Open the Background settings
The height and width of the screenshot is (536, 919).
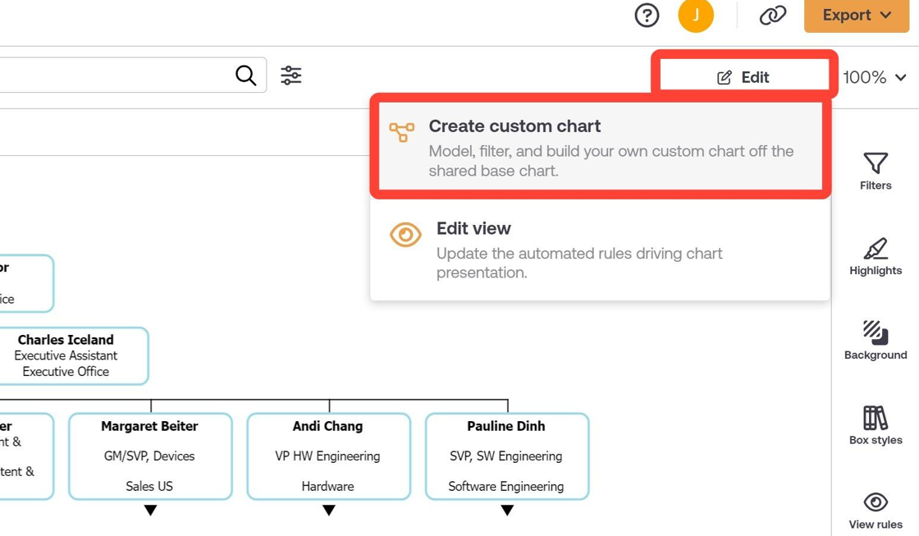876,340
